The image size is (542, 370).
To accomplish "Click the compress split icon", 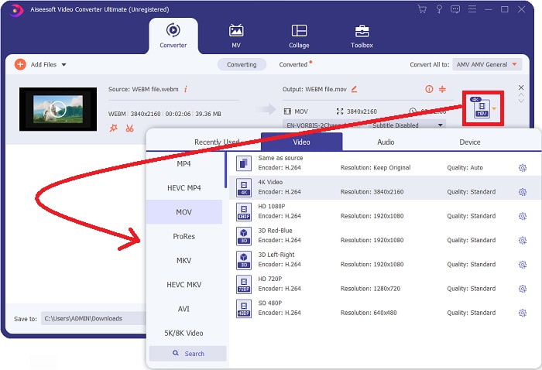I will click(442, 89).
